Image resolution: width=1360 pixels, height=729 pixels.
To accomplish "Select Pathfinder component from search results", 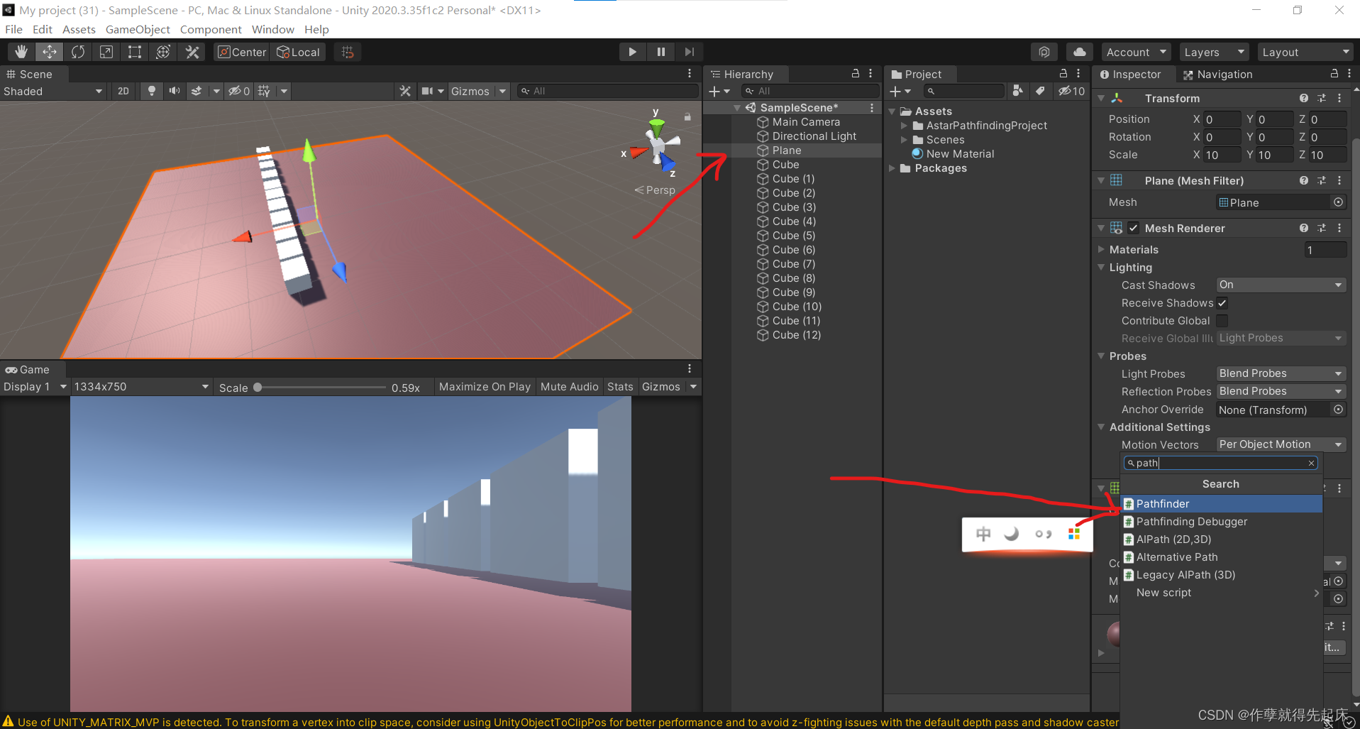I will [1221, 504].
